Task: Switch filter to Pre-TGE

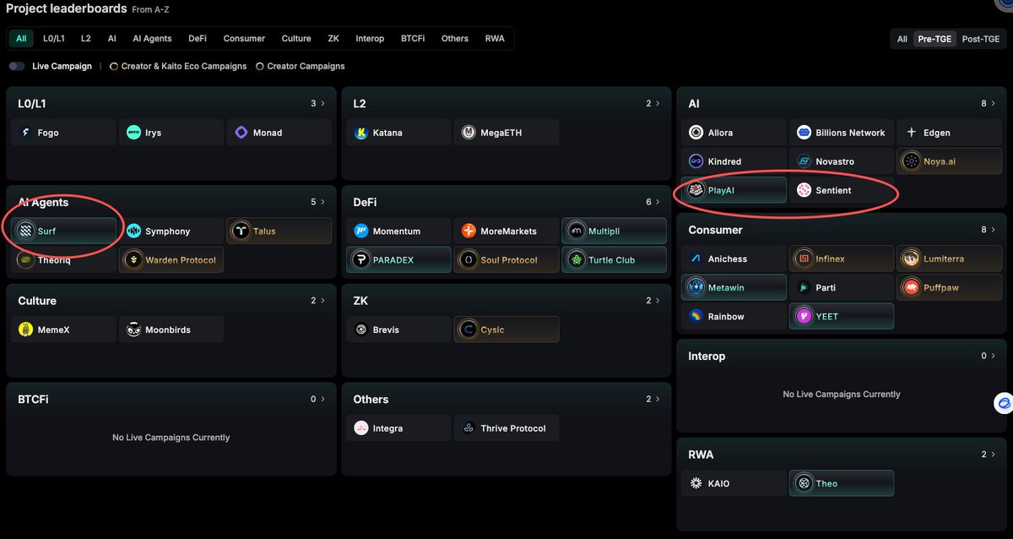Action: 934,39
